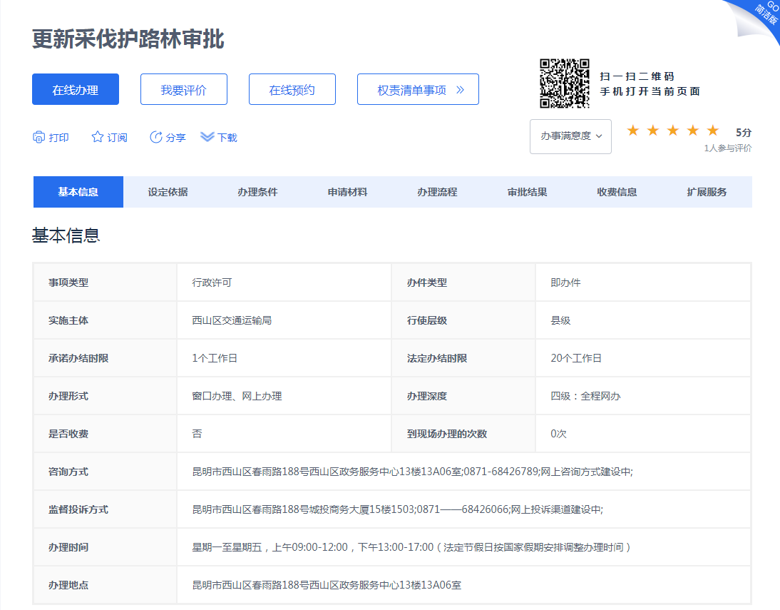This screenshot has width=780, height=610.
Task: Go to the 审批结果 tab
Action: [x=528, y=192]
